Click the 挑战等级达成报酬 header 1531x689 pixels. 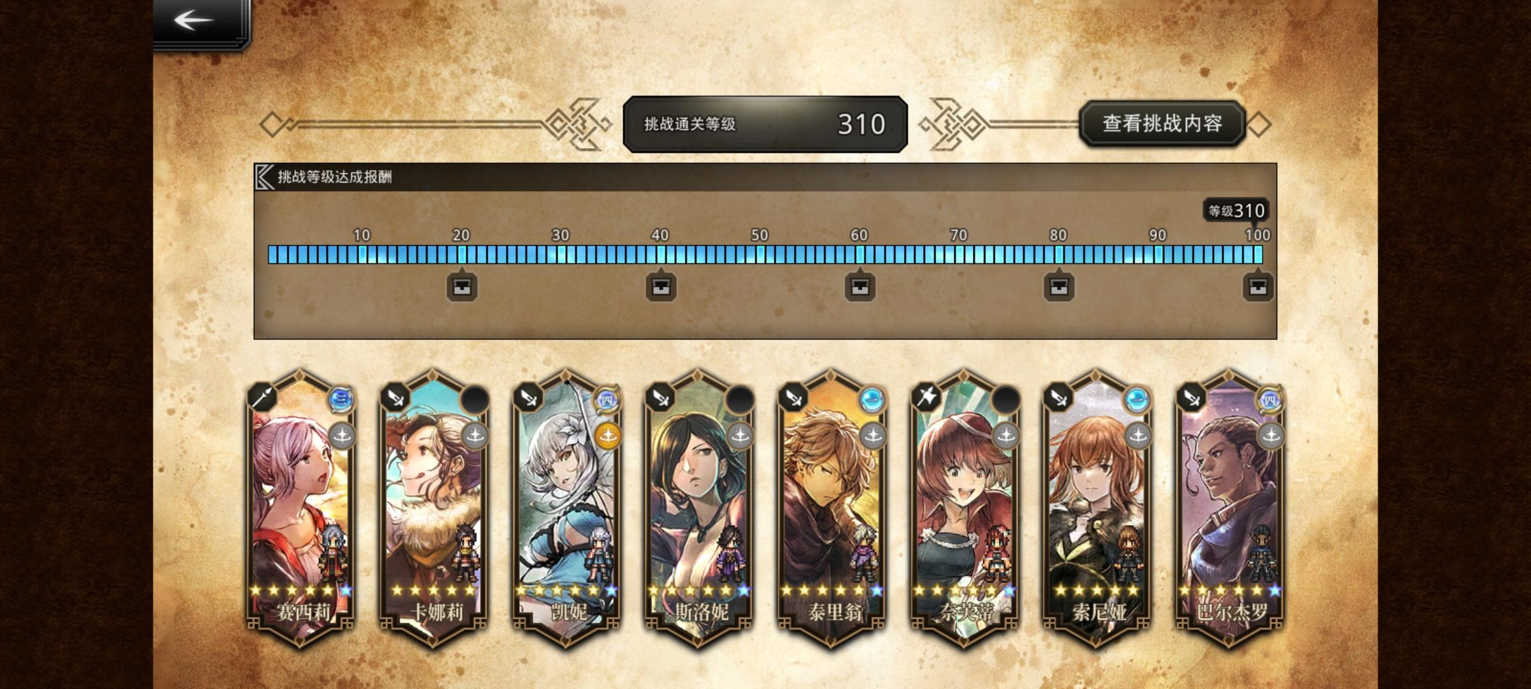[x=334, y=177]
